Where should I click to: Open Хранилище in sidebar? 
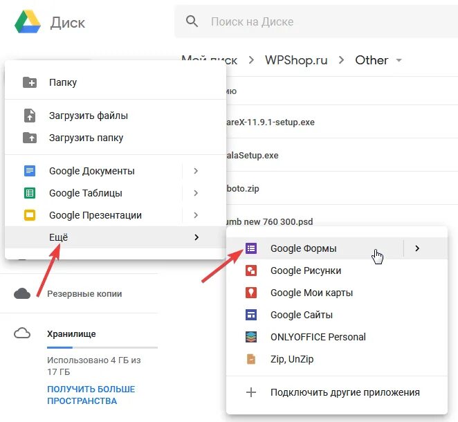[71, 334]
